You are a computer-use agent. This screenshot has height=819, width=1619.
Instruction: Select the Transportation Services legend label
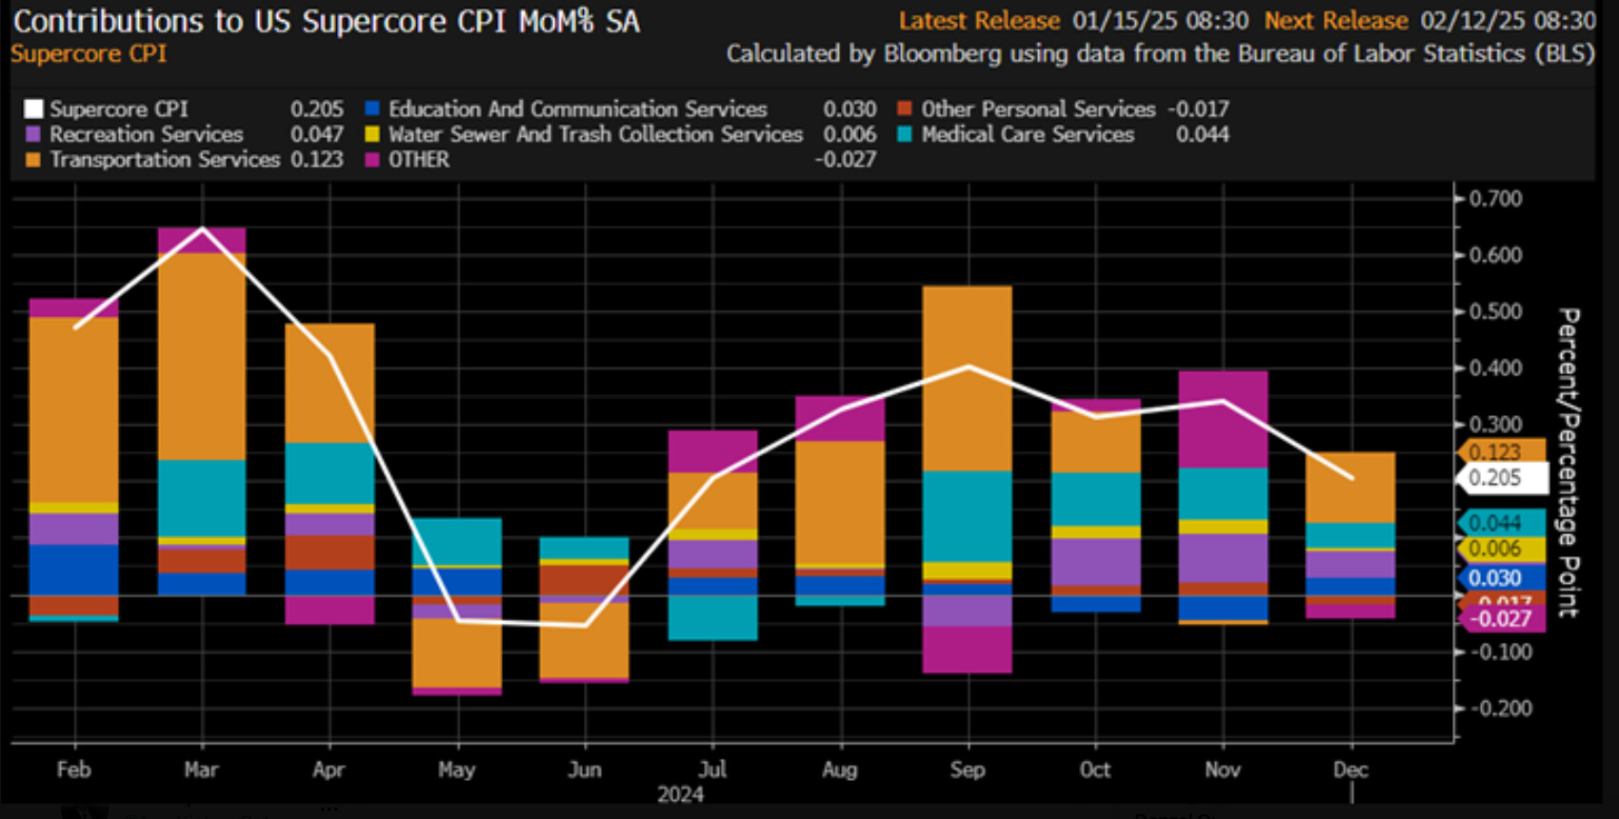[x=165, y=160]
